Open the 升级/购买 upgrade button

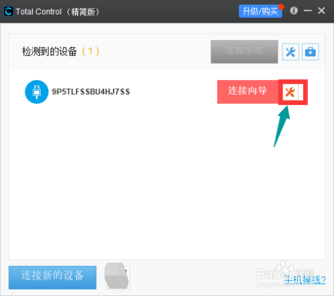261,11
